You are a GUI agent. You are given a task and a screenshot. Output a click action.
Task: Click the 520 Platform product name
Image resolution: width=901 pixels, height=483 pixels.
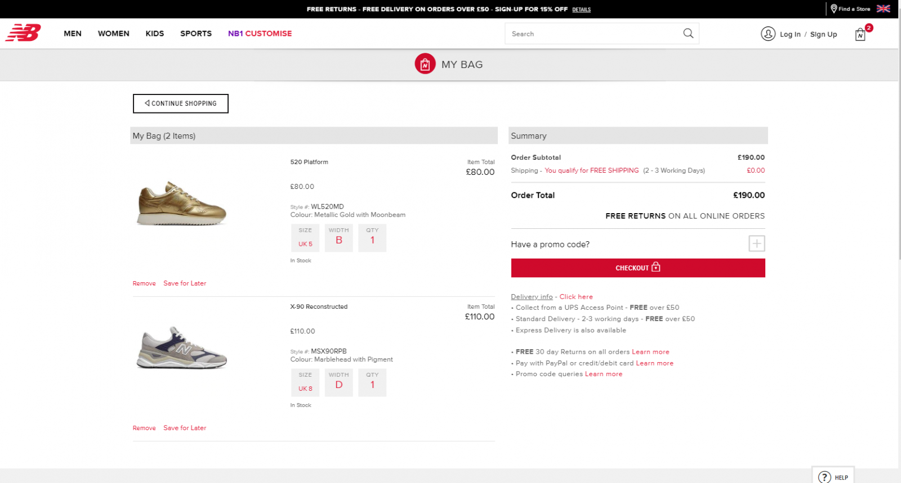tap(309, 162)
